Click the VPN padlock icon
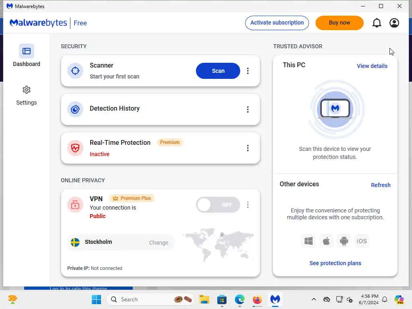 click(75, 204)
